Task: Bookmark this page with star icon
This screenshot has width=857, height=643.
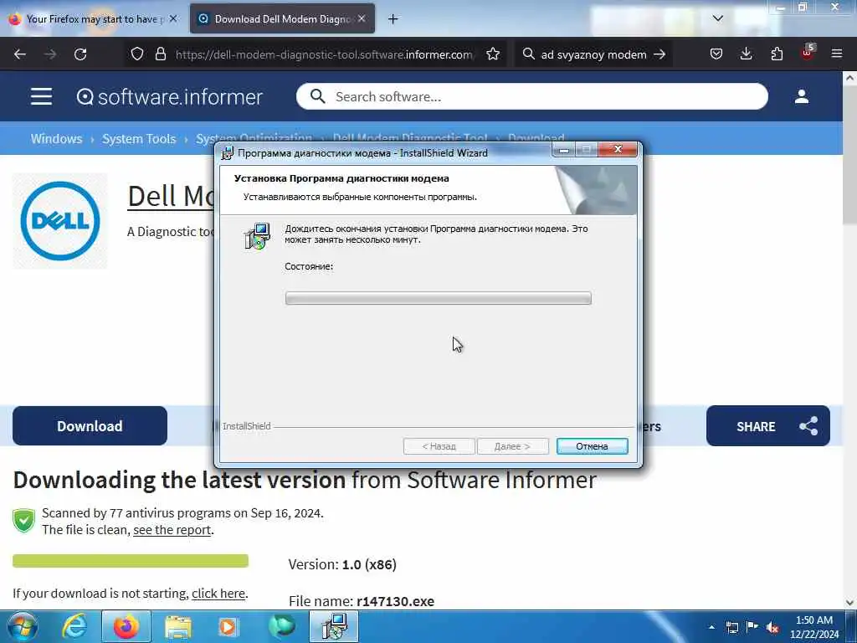Action: 493,54
